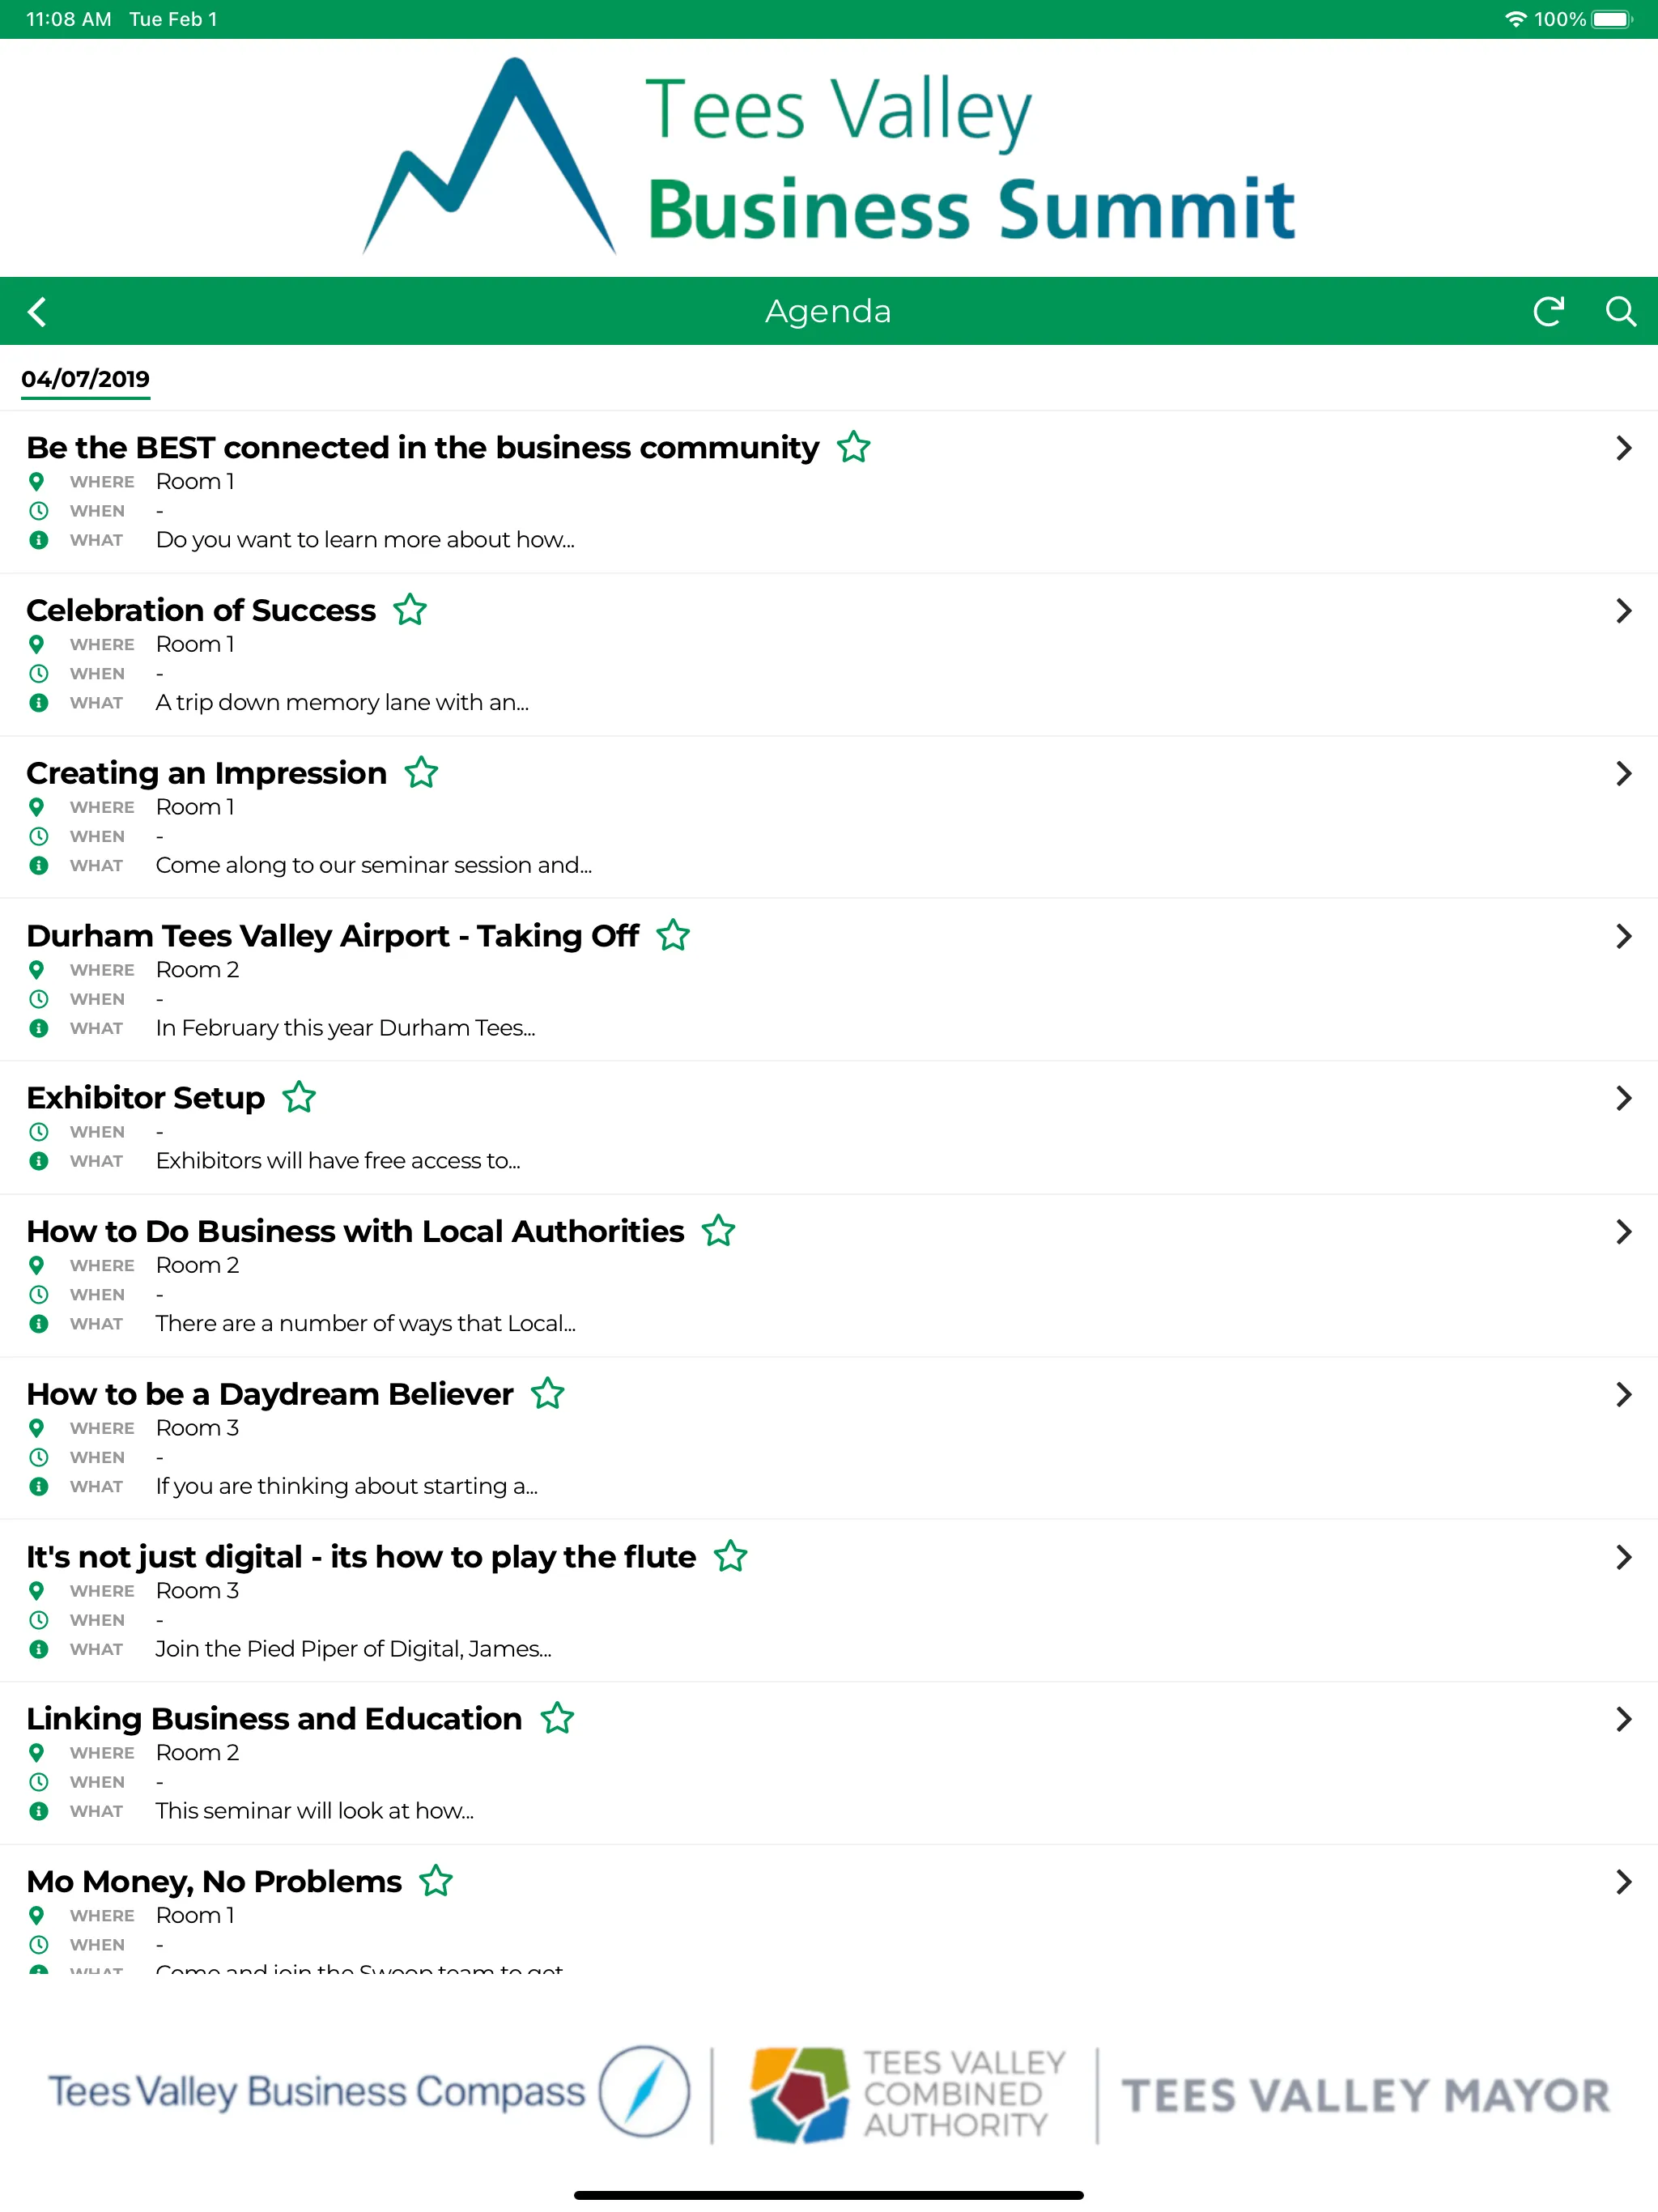Tap clock icon in Creating an Impression
The width and height of the screenshot is (1658, 2212).
(x=38, y=836)
